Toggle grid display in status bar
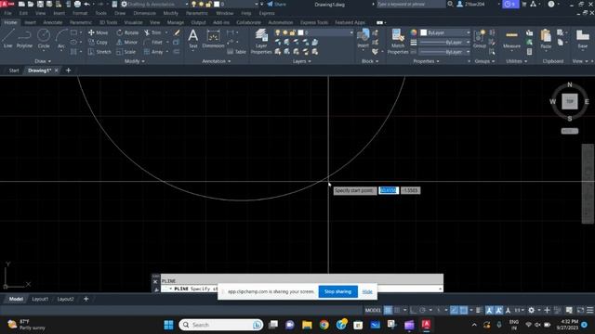Viewport: 595px width, 334px height. pos(388,310)
